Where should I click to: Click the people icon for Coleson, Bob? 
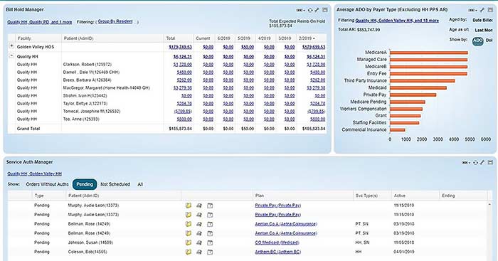click(199, 252)
